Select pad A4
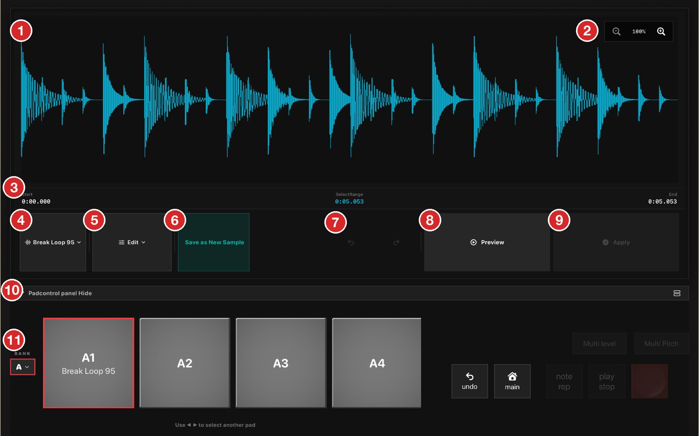This screenshot has height=436, width=699. 377,363
